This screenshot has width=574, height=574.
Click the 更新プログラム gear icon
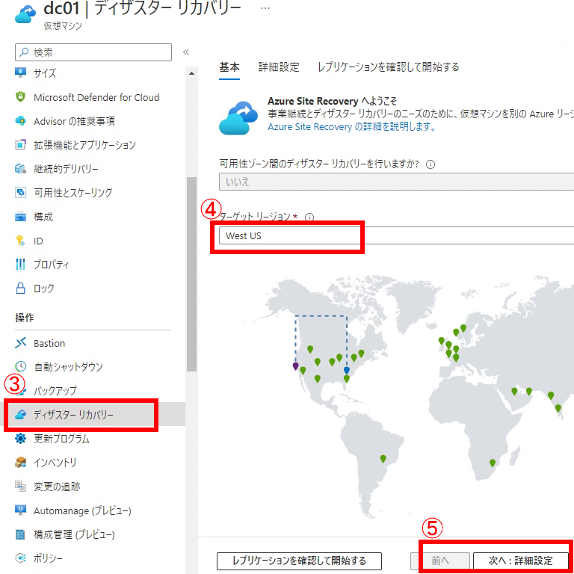click(x=20, y=439)
